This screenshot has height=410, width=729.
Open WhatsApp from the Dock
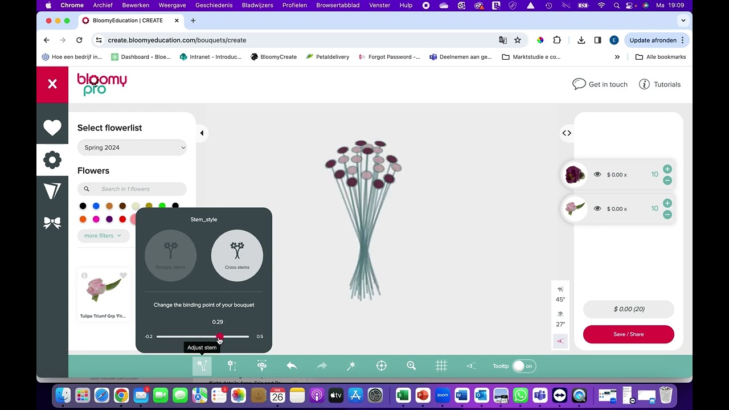pos(521,395)
